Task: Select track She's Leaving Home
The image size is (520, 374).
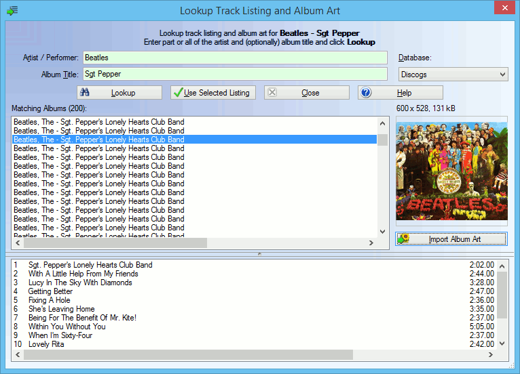Action: click(x=254, y=309)
